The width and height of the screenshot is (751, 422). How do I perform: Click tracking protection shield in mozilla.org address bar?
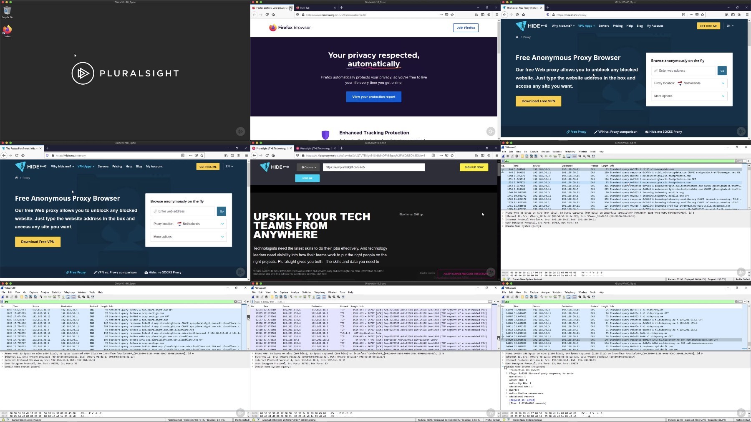[x=297, y=15]
